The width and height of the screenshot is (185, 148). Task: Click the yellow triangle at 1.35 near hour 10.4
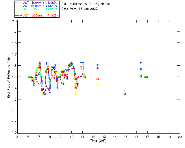click(x=76, y=94)
